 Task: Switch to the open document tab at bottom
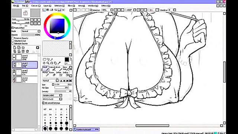point(86,130)
